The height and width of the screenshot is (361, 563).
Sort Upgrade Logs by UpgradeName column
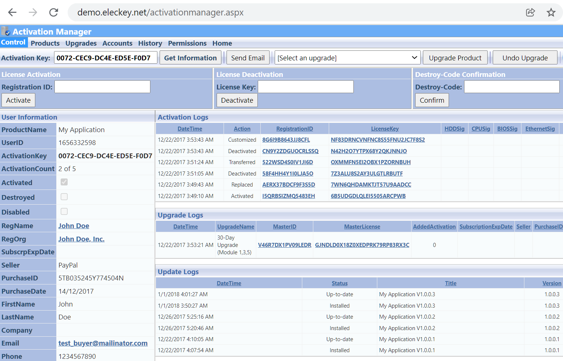point(236,227)
